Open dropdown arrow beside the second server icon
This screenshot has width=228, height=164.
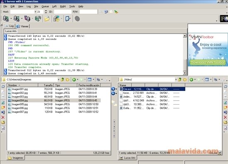(22, 19)
